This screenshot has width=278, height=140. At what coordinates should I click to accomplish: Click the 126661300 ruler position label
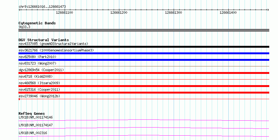pyautogui.click(x=173, y=12)
